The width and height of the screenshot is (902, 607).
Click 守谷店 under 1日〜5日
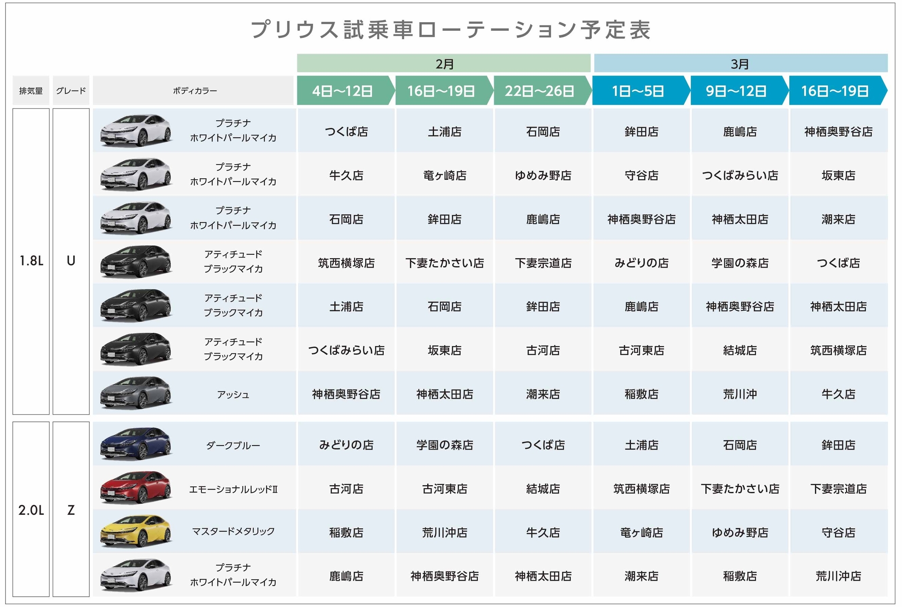tap(641, 175)
